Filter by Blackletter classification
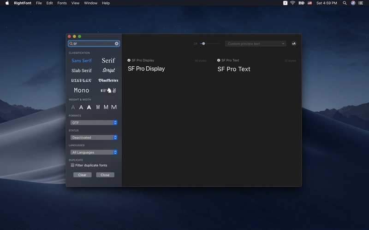The image size is (369, 230). pos(108,80)
